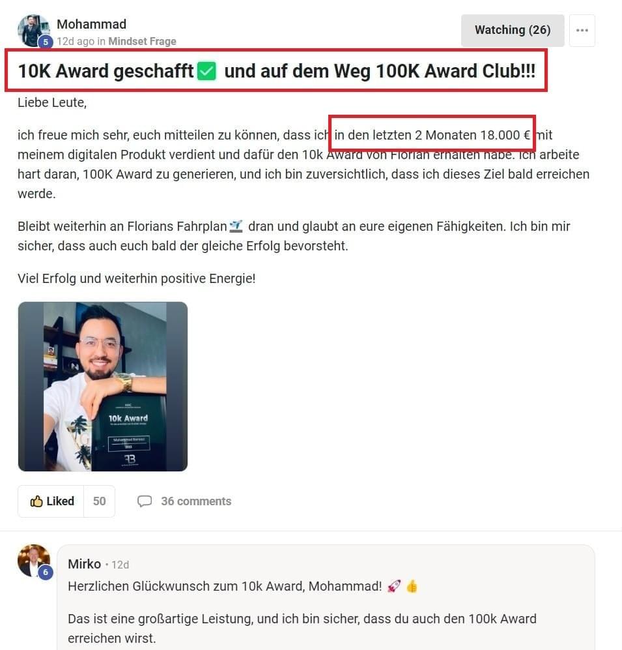Open Mohammad's profile avatar
The image size is (622, 650).
(x=33, y=31)
